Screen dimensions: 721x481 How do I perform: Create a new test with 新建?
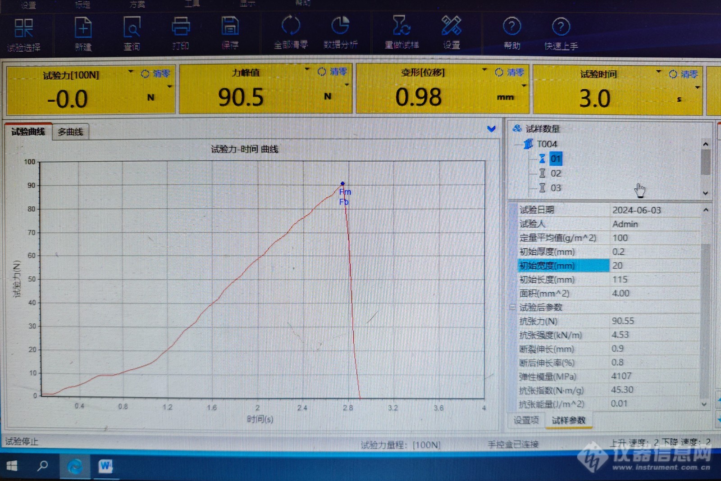[83, 34]
